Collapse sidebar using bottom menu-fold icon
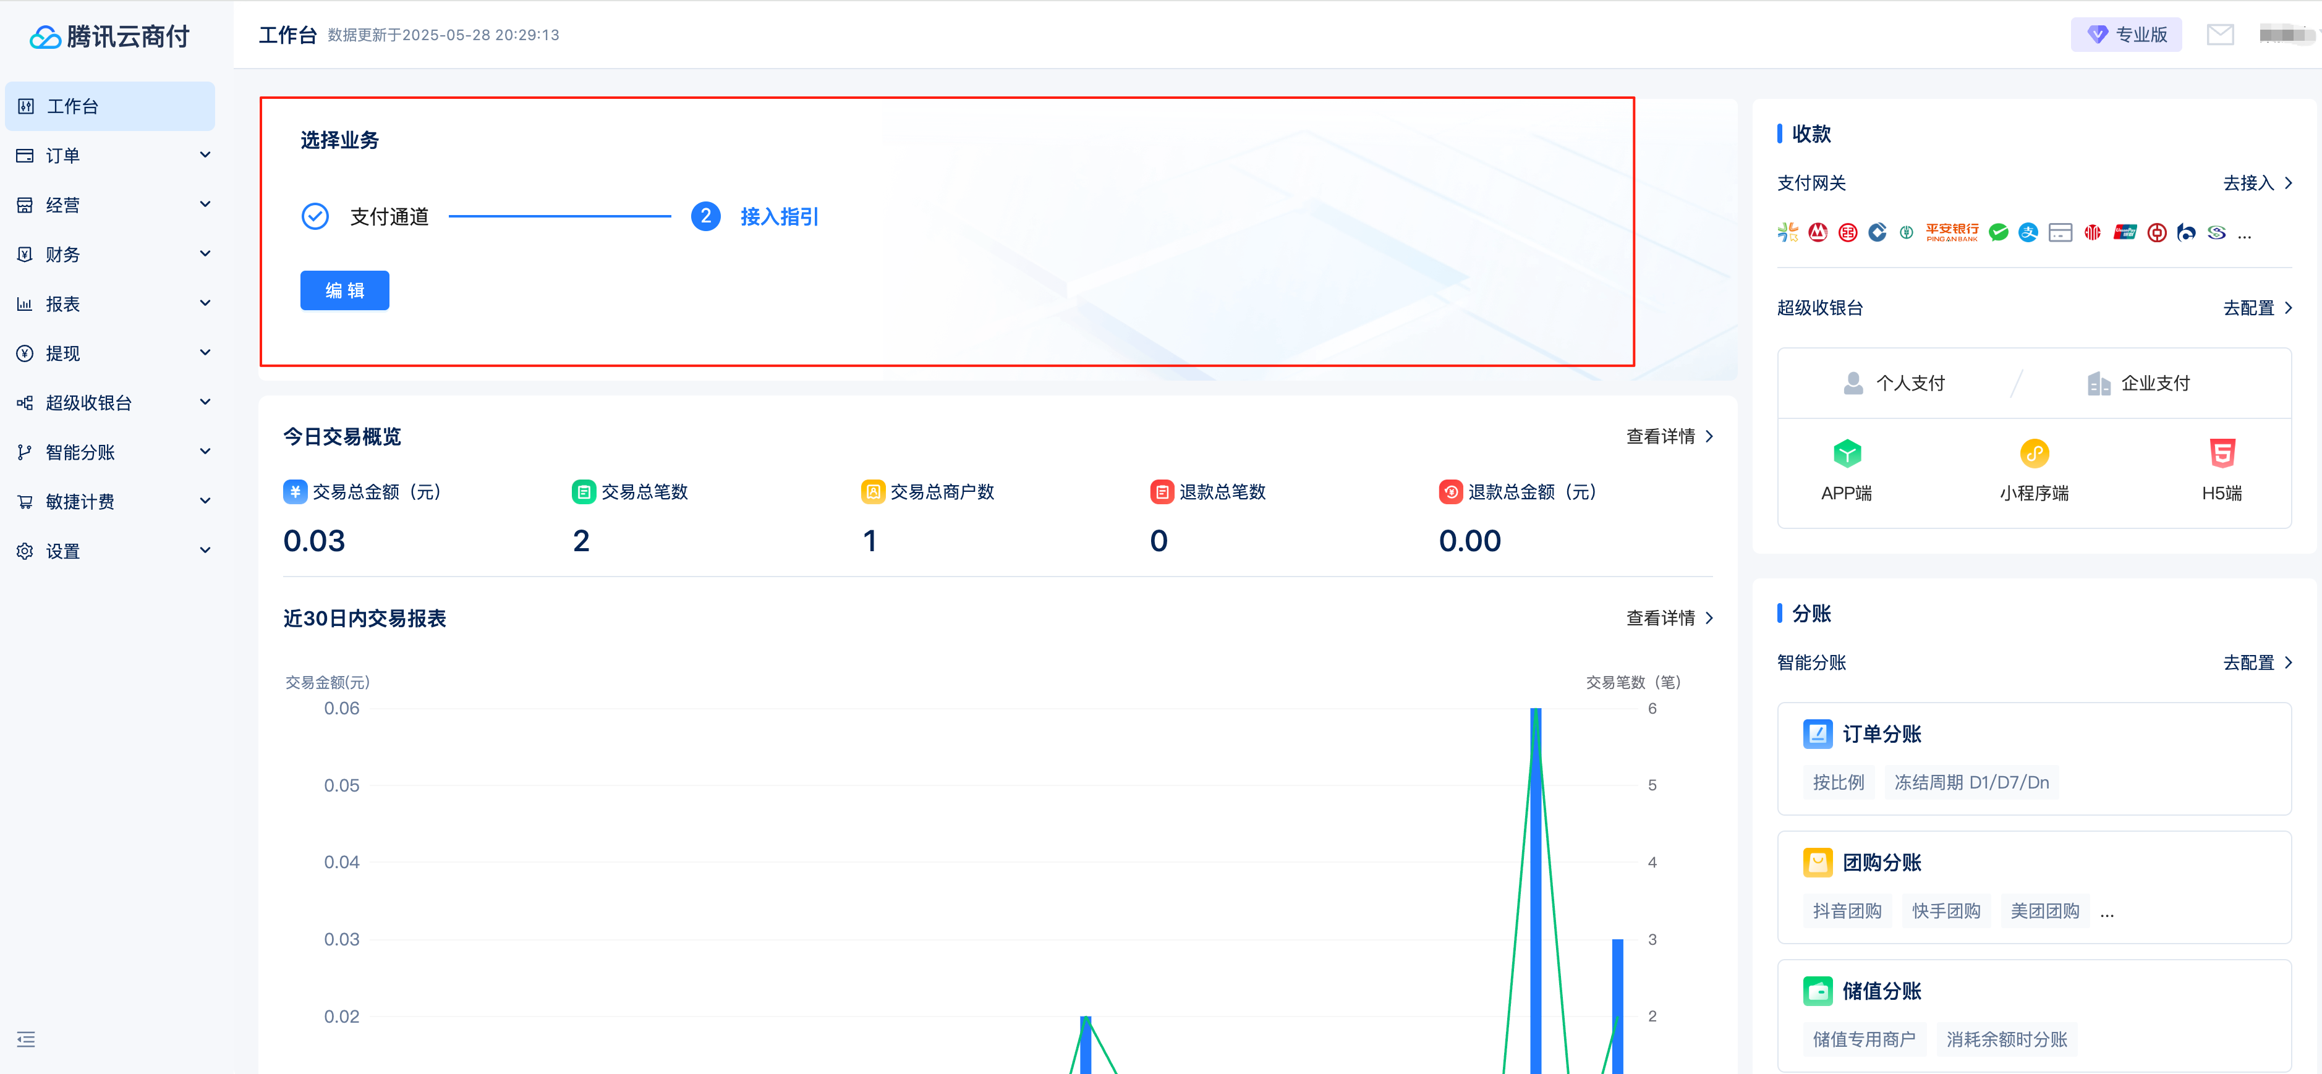The height and width of the screenshot is (1074, 2322). (x=26, y=1039)
